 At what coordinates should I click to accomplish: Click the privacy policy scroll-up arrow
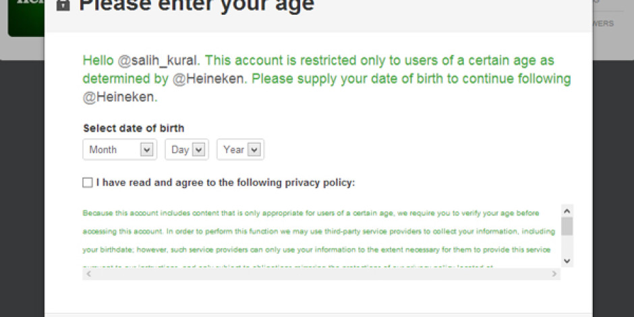point(567,211)
